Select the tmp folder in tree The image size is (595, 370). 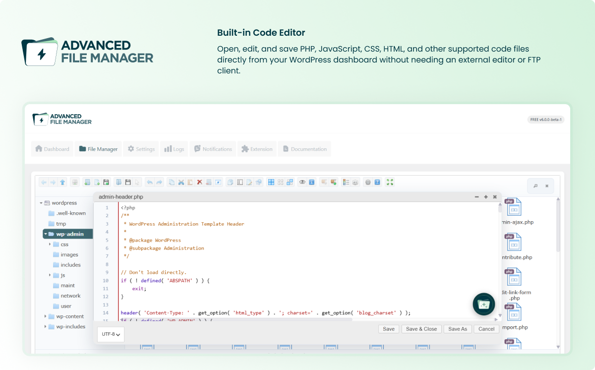coord(57,224)
